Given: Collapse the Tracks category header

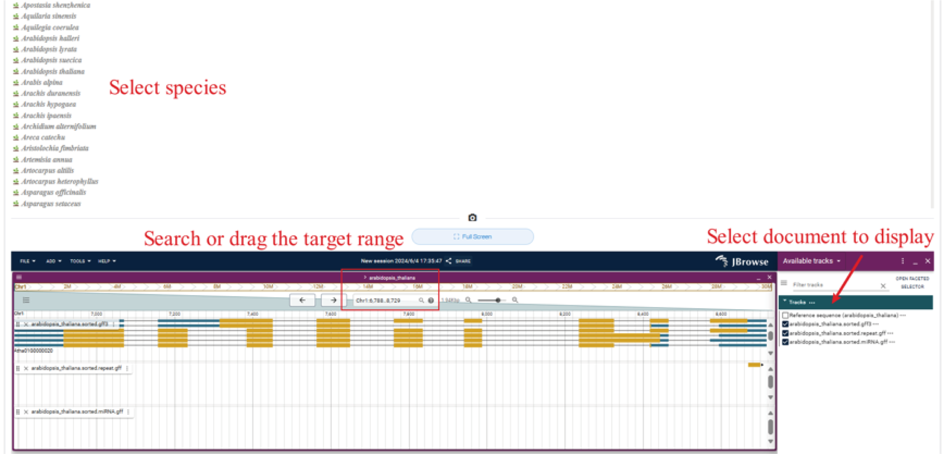Looking at the screenshot, I should tap(797, 302).
